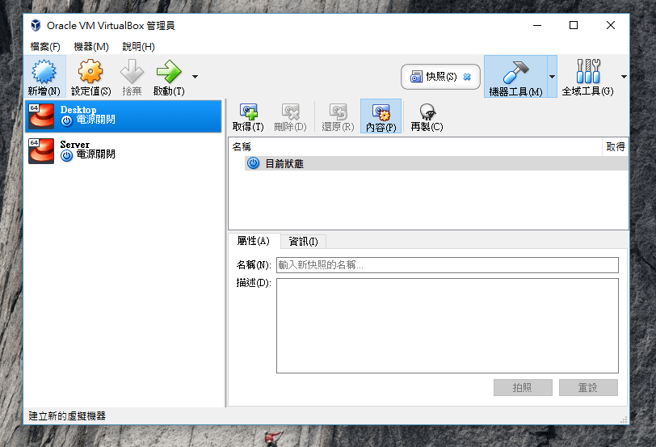The height and width of the screenshot is (447, 656).
Task: Focus the 描述(D) description text area
Action: coord(448,326)
